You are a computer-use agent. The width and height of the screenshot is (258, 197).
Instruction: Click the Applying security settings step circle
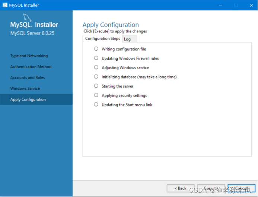96,95
